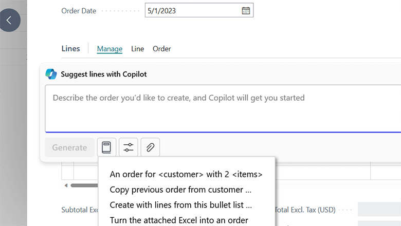Choose 'Turn the attached Excel into an order'
The width and height of the screenshot is (401, 226).
pos(179,220)
